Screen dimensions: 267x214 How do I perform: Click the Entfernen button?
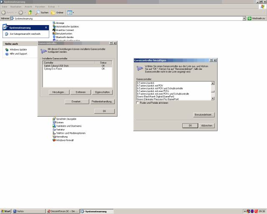click(x=81, y=92)
